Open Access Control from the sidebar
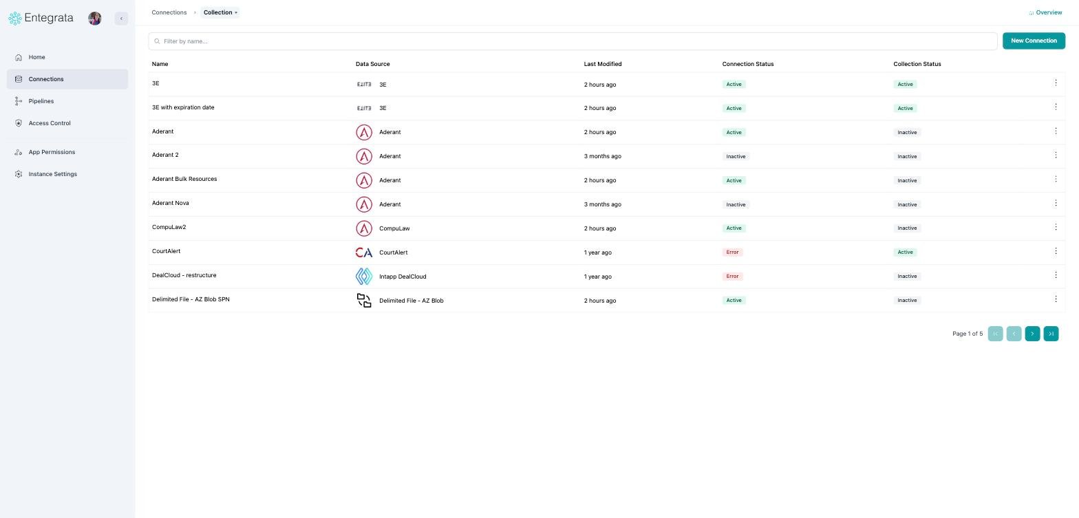This screenshot has height=518, width=1079. [67, 123]
